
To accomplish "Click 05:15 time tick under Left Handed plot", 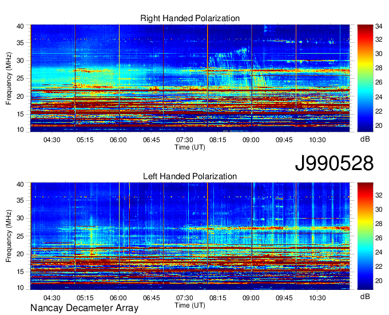I will (85, 298).
